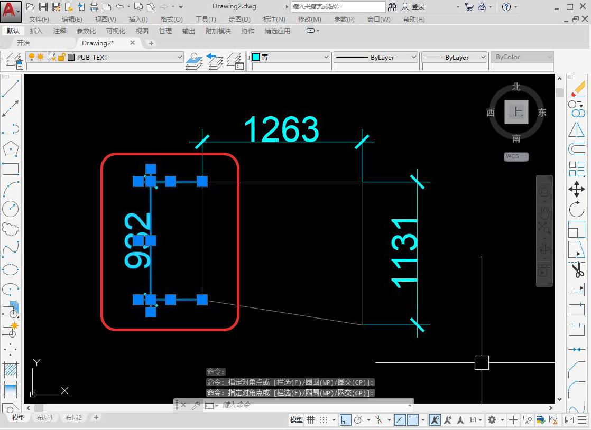
Task: Click the Plot printer icon
Action: 94,7
